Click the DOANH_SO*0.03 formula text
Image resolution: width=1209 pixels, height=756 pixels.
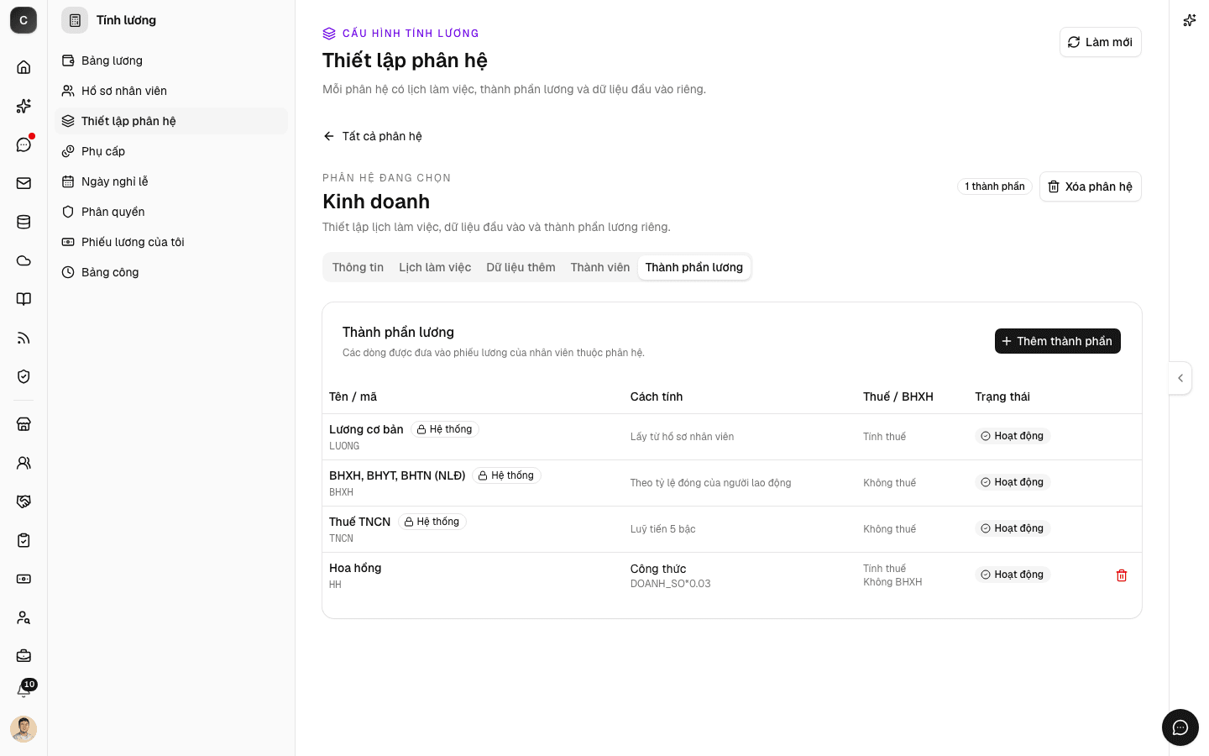point(671,584)
